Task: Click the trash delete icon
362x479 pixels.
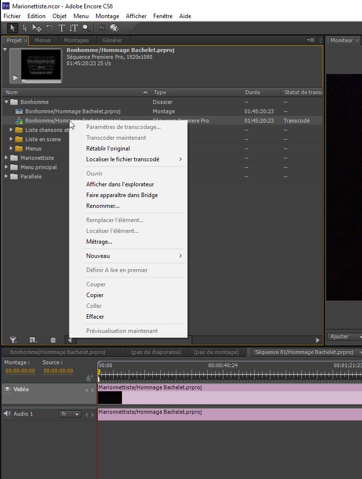Action: click(x=53, y=340)
